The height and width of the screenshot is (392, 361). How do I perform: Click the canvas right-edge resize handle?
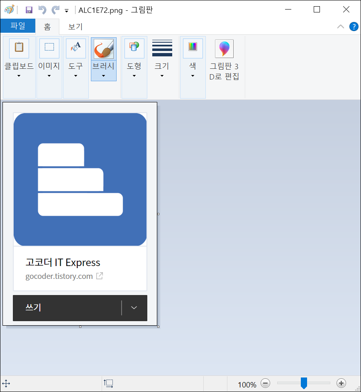pos(158,214)
